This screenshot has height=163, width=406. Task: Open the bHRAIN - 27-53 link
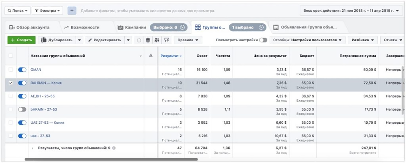[44, 110]
